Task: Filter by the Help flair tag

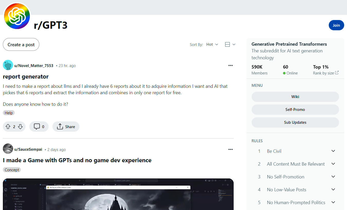Action: [x=9, y=113]
